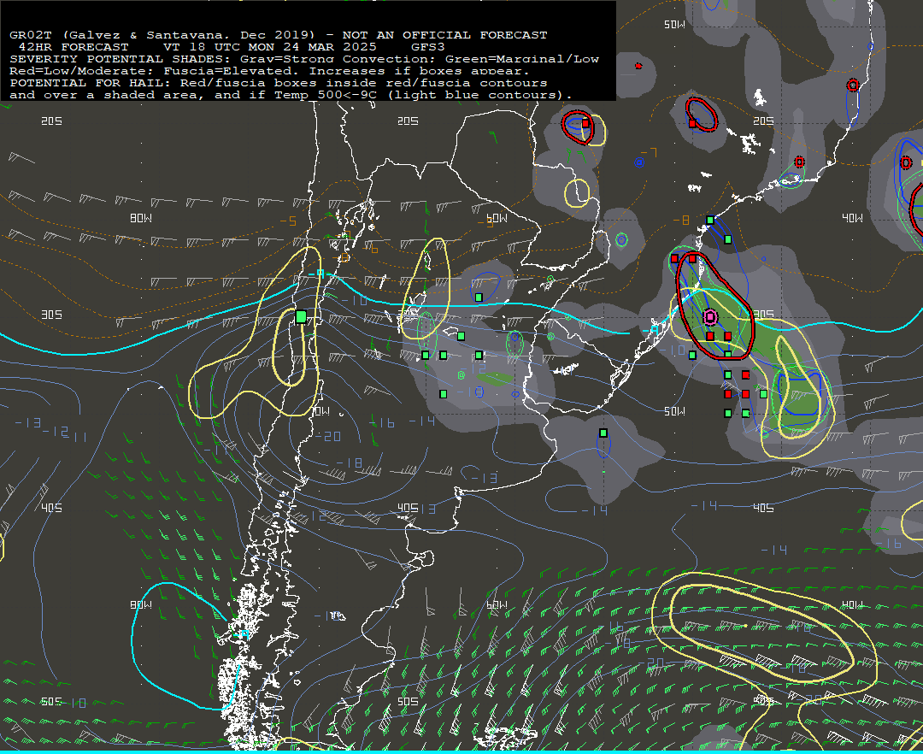Click the green concentric circle east of Paraguay
The width and height of the screenshot is (923, 754).
[621, 239]
